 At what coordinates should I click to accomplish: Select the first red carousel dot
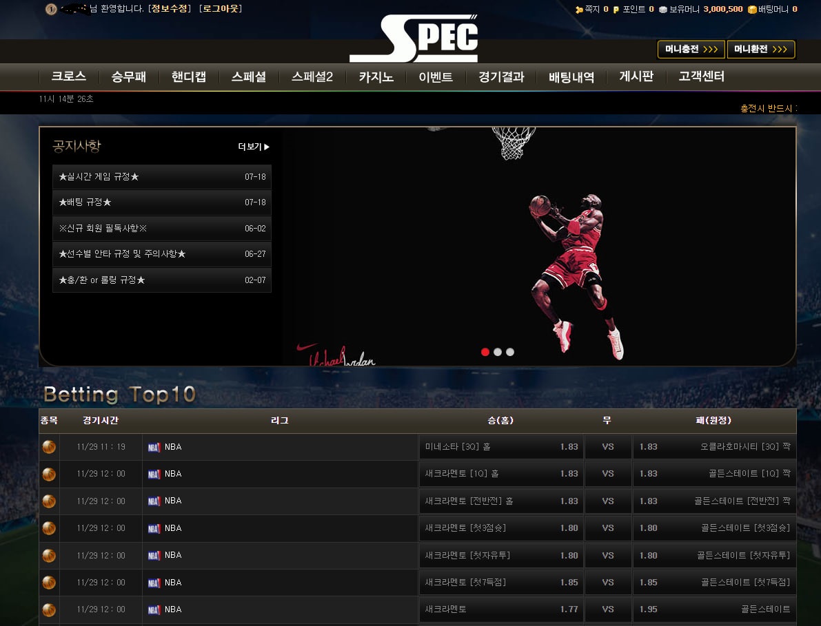(485, 352)
